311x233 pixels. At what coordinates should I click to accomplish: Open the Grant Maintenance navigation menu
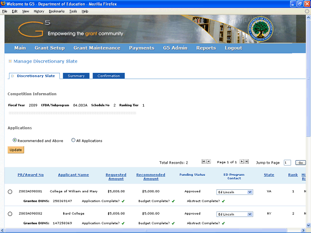pyautogui.click(x=97, y=48)
